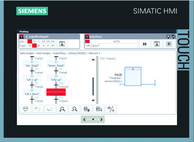This screenshot has width=194, height=142.
Task: Zoom out with the magnifier minus button
Action: pos(74,109)
